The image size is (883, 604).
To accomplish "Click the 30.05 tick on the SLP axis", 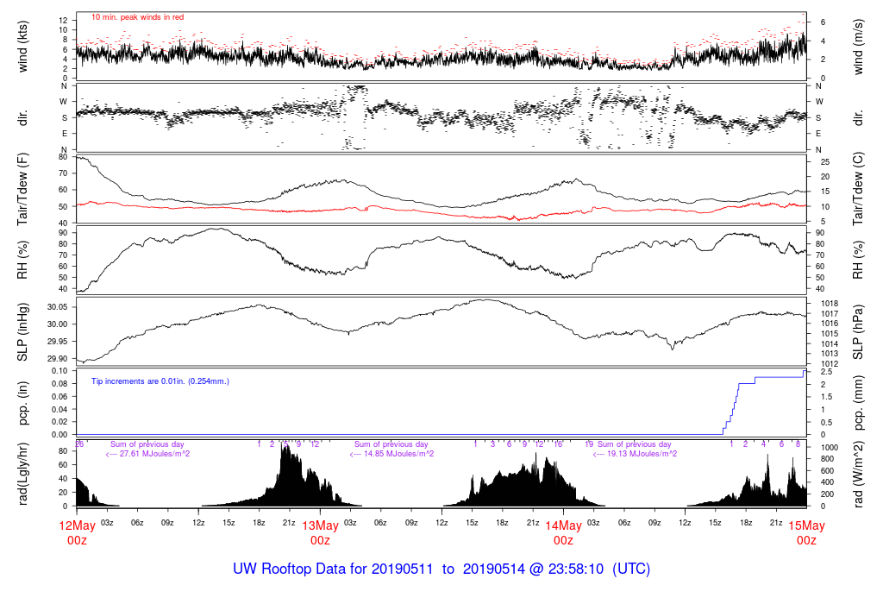I will tap(57, 307).
